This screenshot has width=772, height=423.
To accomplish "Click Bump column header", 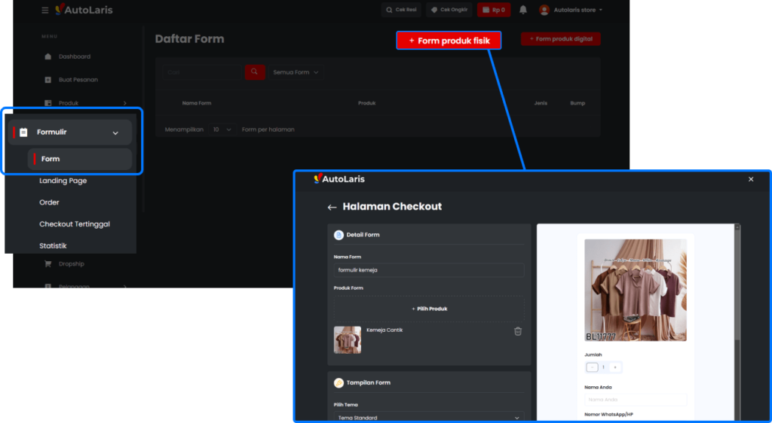I will point(577,103).
